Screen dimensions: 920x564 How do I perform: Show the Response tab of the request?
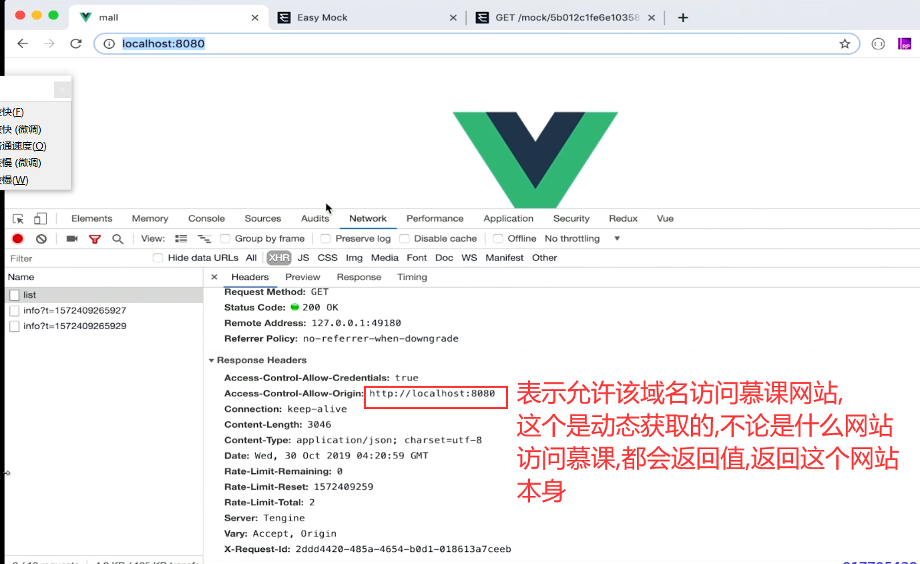[359, 277]
